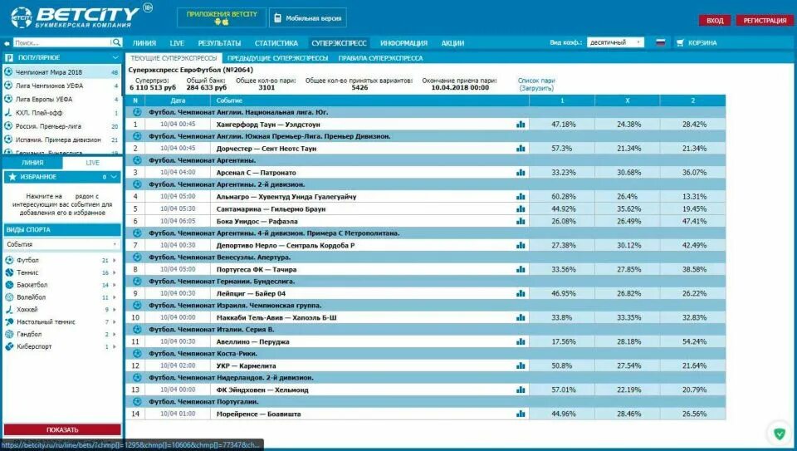Collapse the Избранное panel chevron

point(114,177)
